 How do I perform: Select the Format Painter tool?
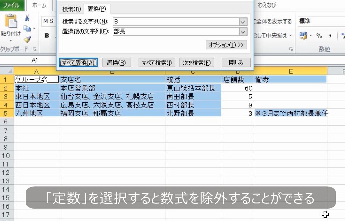click(x=28, y=39)
